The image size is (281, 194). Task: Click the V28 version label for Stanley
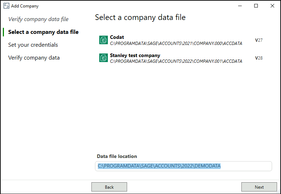pos(259,58)
